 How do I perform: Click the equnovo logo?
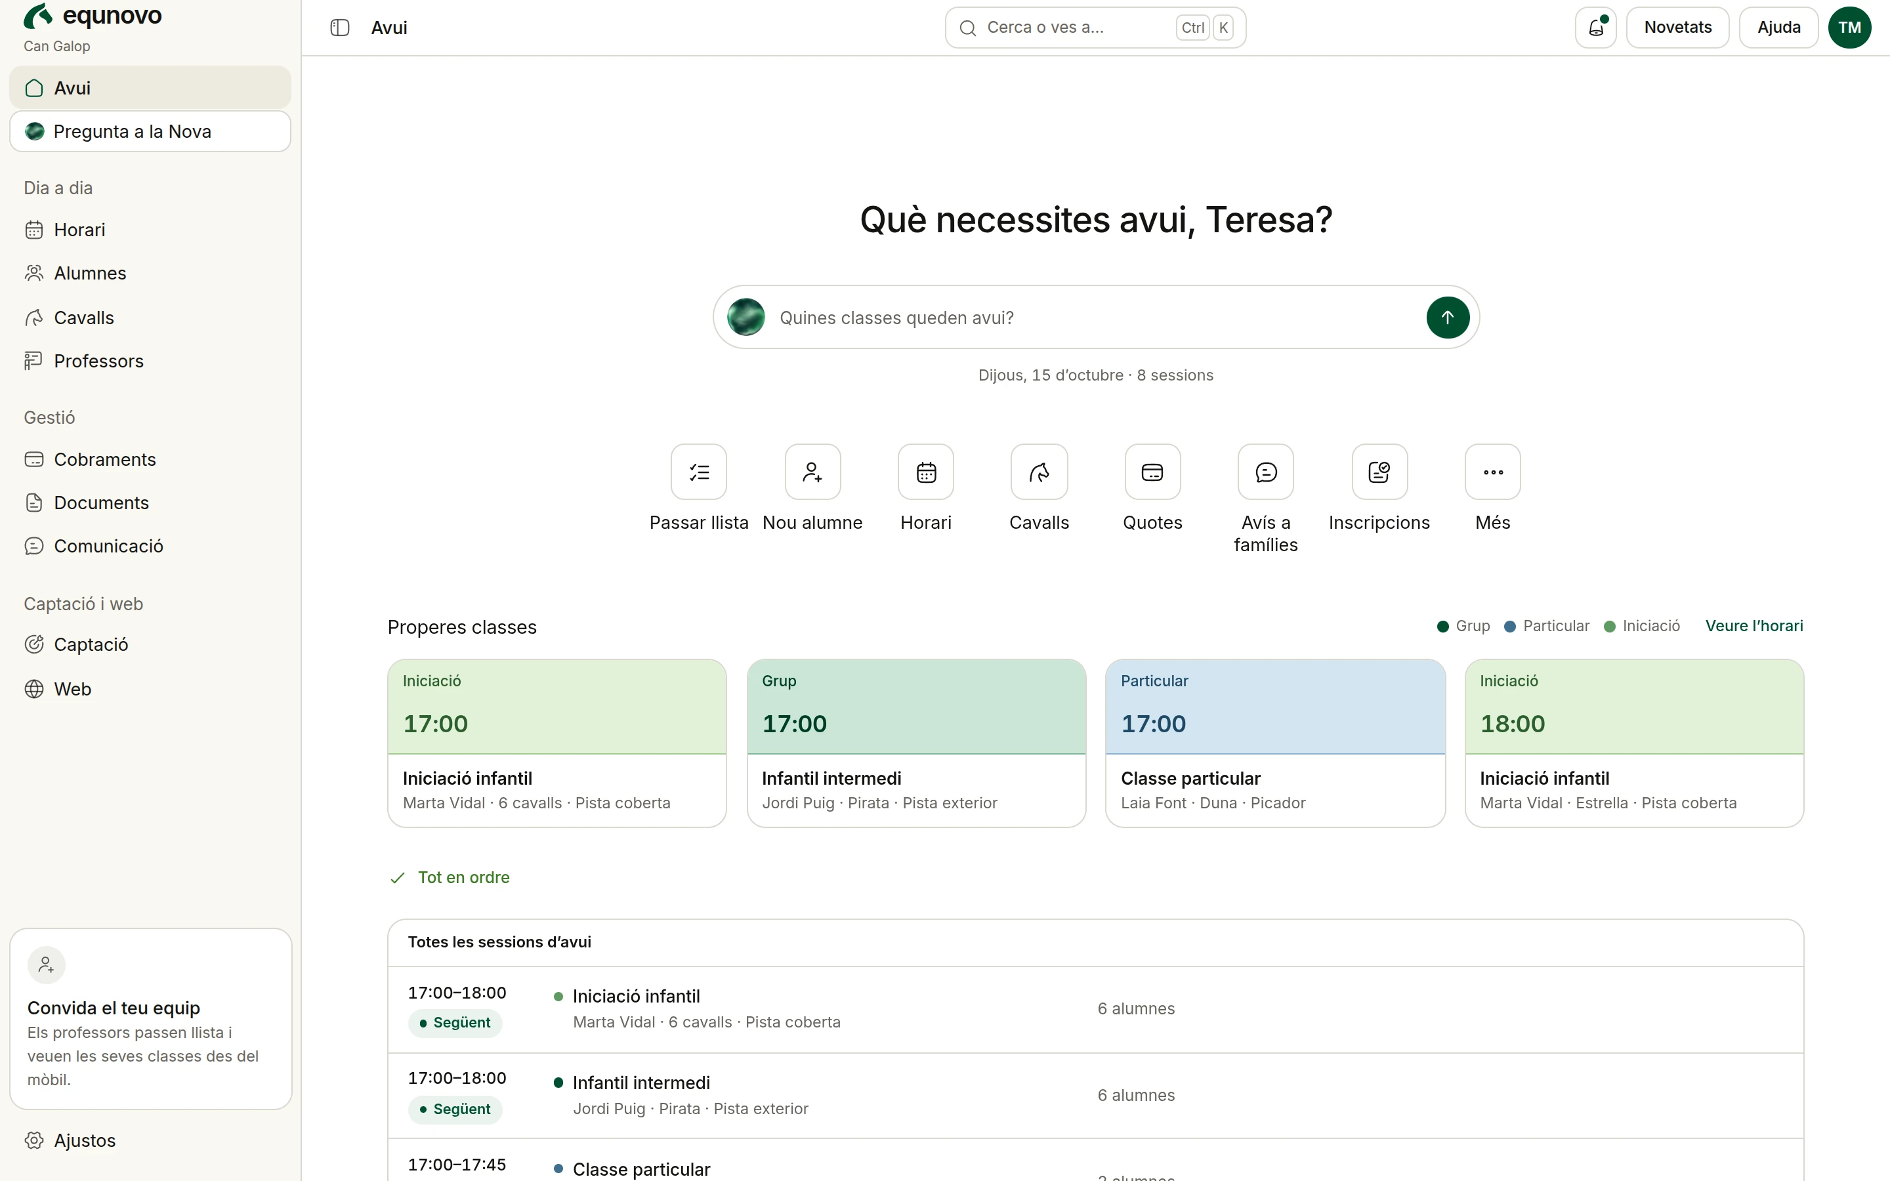pos(93,16)
